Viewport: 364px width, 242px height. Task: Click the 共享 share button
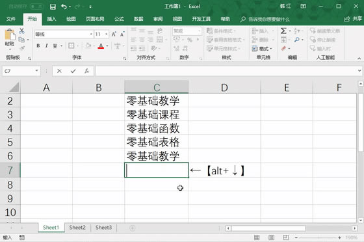pos(354,19)
